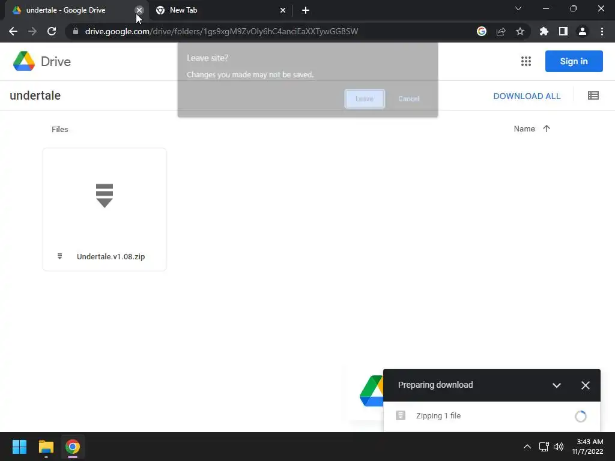Open the Google apps grid
The width and height of the screenshot is (615, 461).
[x=526, y=61]
